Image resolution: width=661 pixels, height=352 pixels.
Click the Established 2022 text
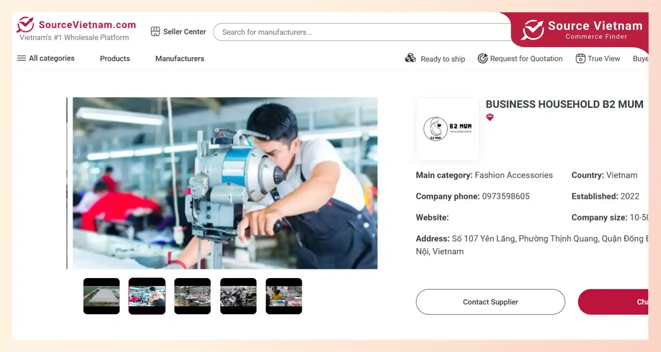click(x=605, y=196)
